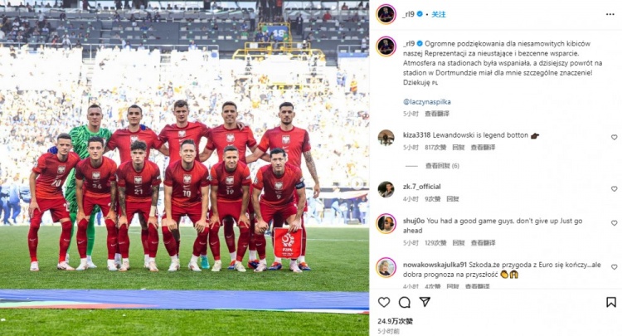The height and width of the screenshot is (336, 622).
Task: Like zk.7_official's comment heart
Action: tap(614, 189)
